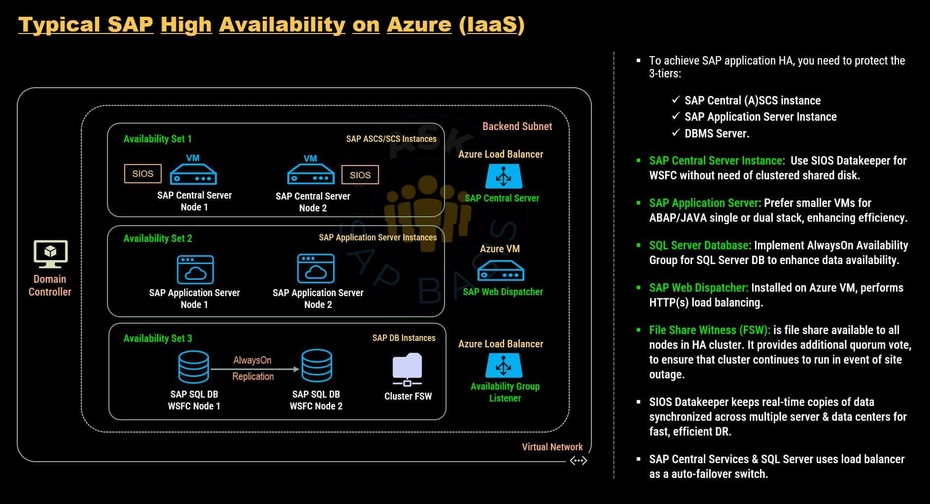
Task: Click the SAP Web Dispatcher caption in diagram
Action: (503, 292)
